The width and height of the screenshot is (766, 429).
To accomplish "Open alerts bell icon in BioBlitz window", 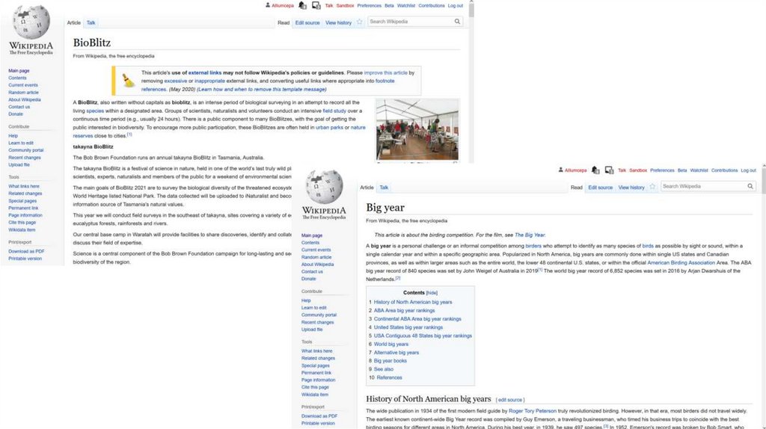I will pyautogui.click(x=302, y=5).
